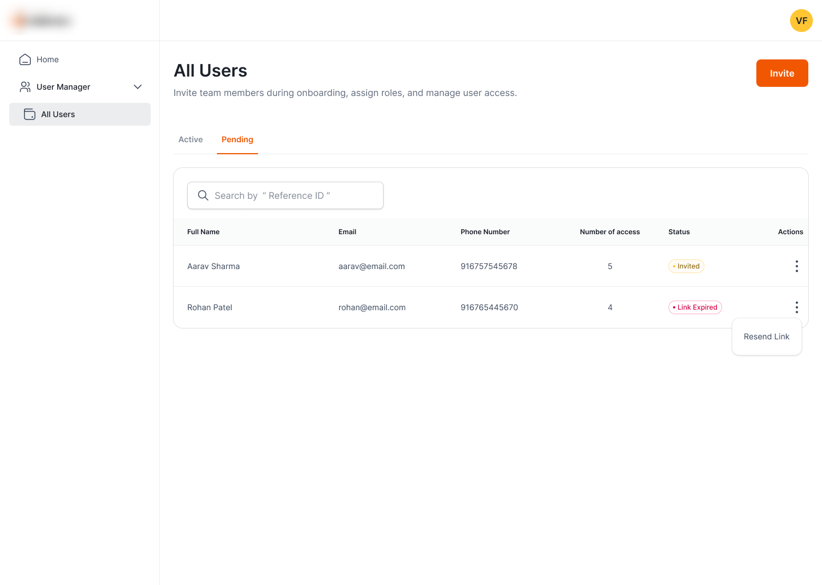Click email aarav@email.com

(x=372, y=266)
